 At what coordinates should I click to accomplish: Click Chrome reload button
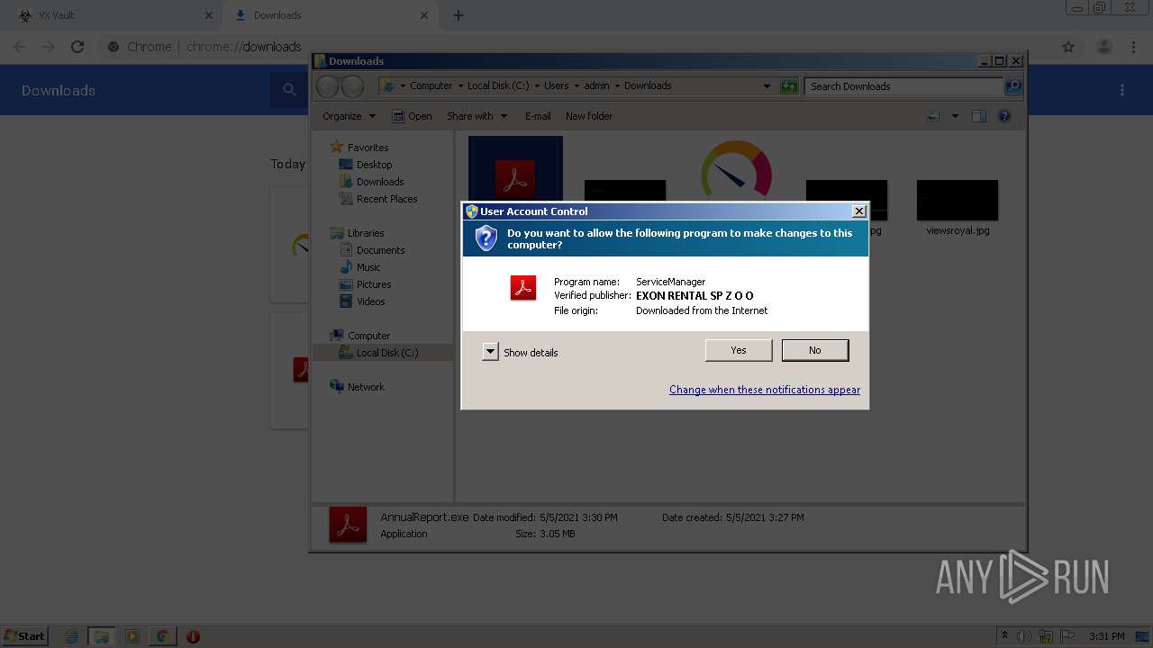pos(77,47)
